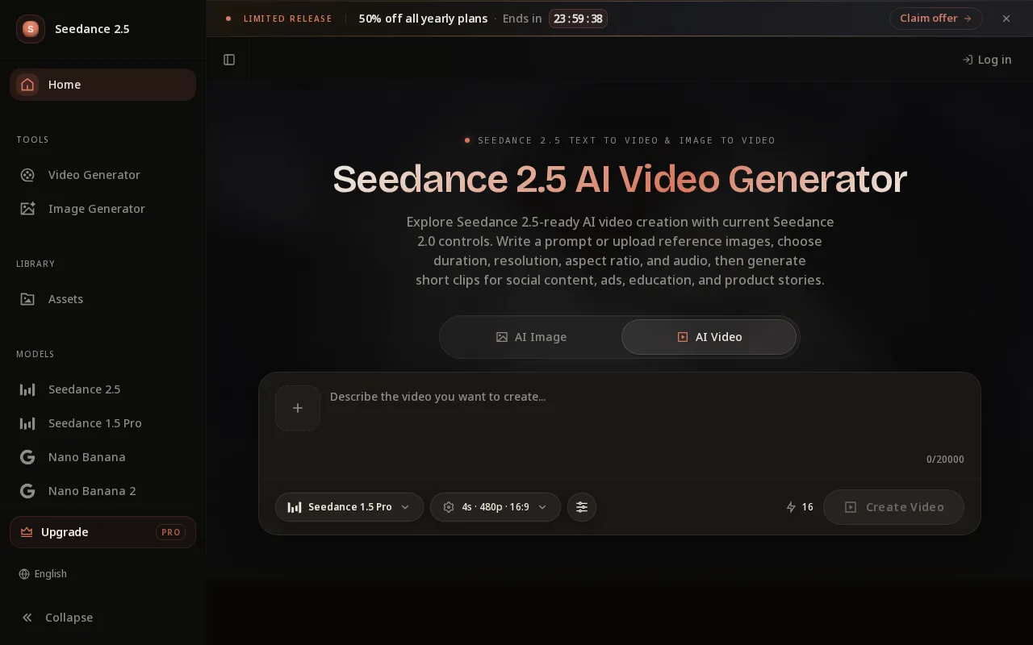
Task: Switch to the AI Video tab
Action: (709, 337)
